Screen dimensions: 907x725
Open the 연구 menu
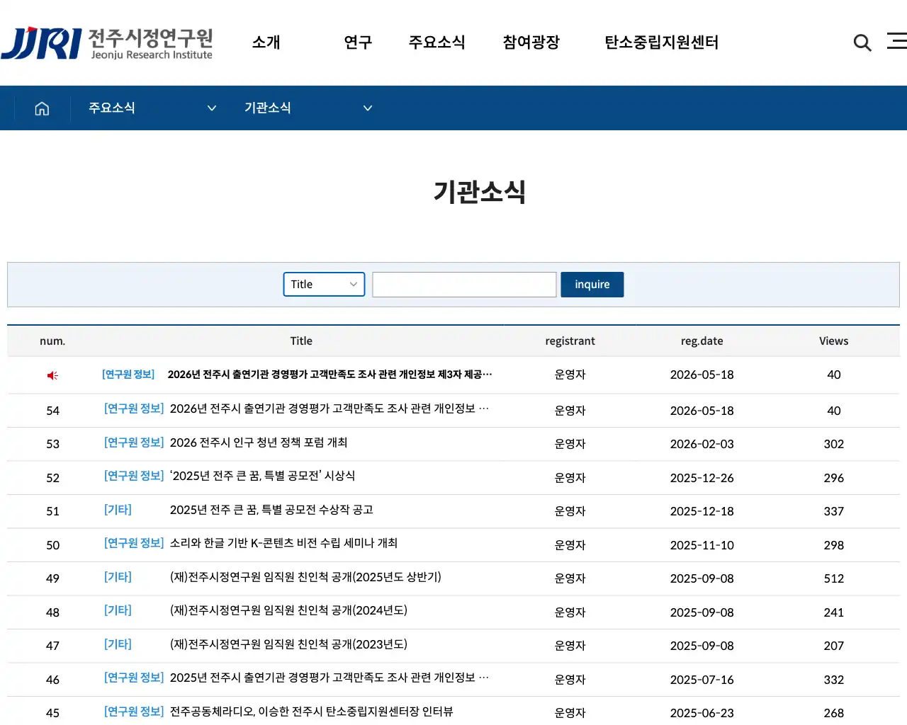(358, 42)
